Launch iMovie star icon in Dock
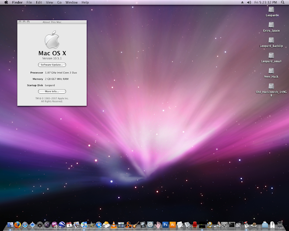The image size is (289, 231). [92, 225]
